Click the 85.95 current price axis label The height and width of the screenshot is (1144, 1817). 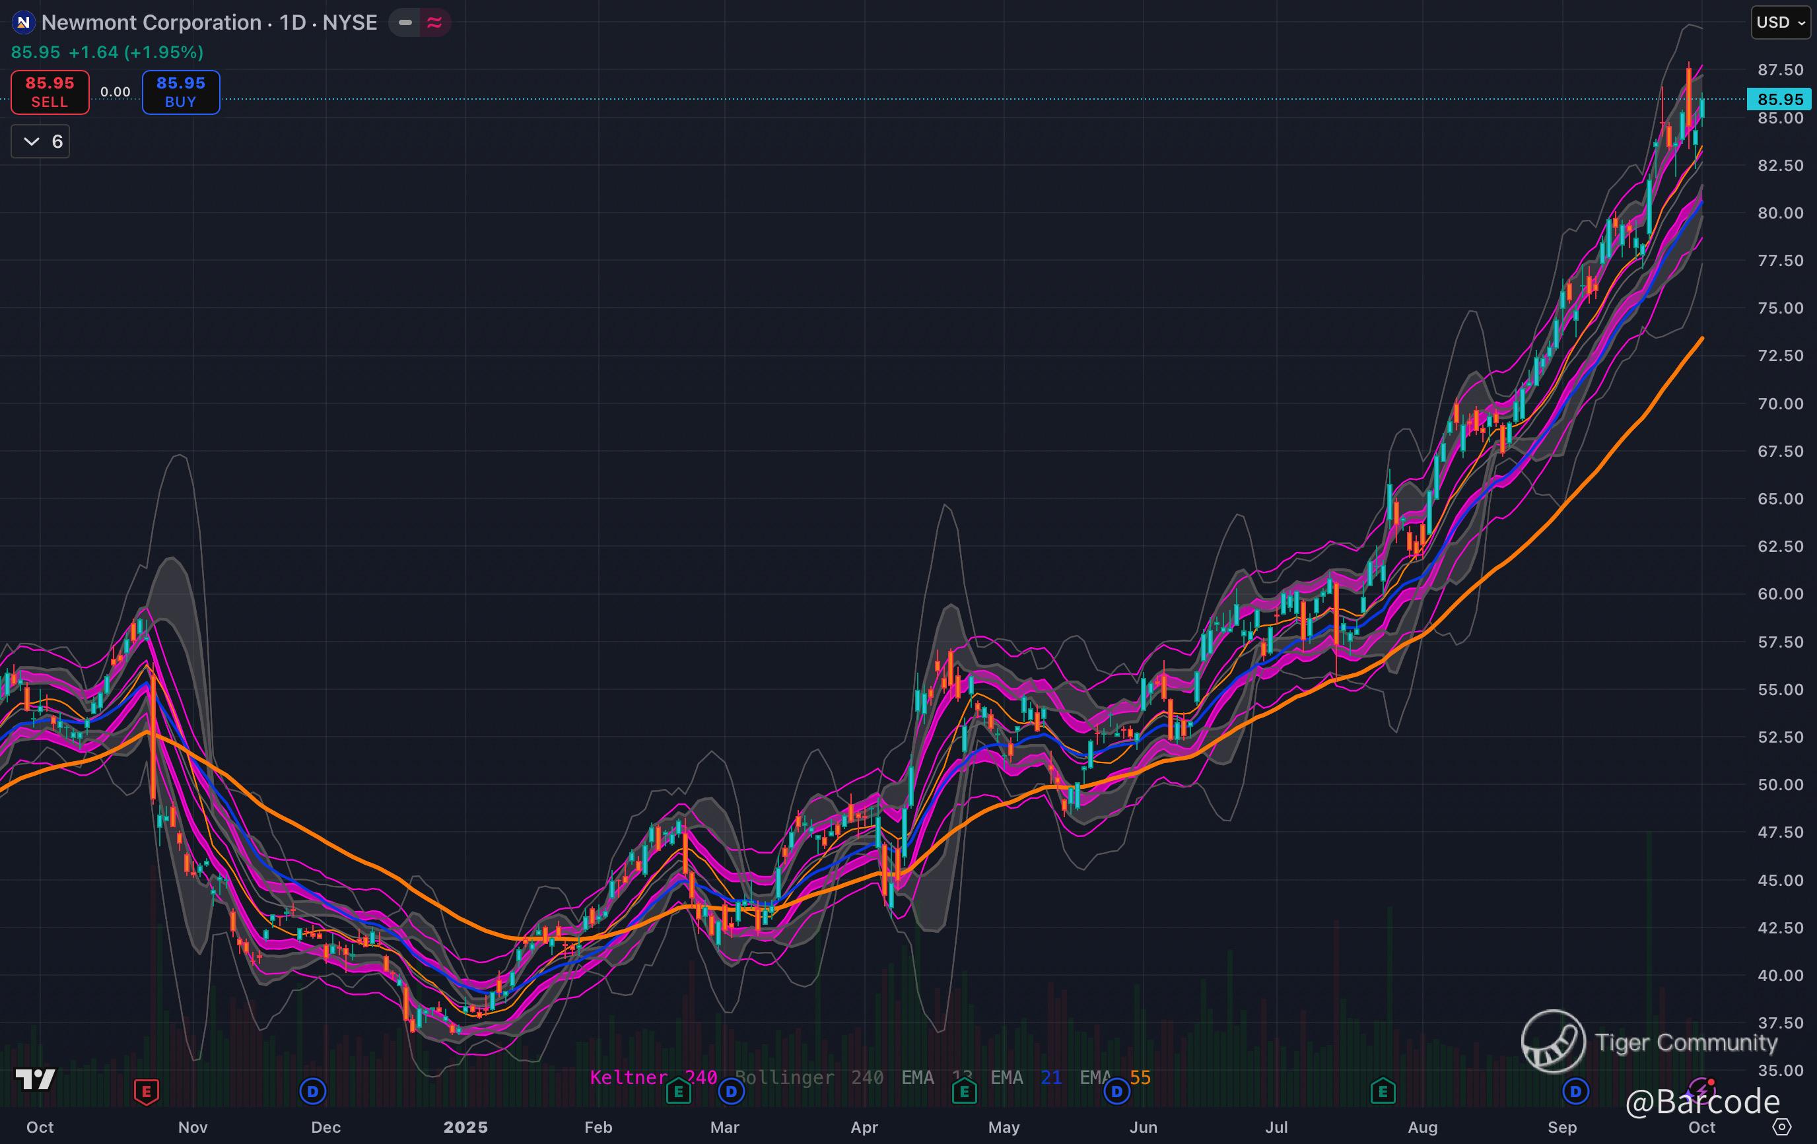pyautogui.click(x=1779, y=99)
